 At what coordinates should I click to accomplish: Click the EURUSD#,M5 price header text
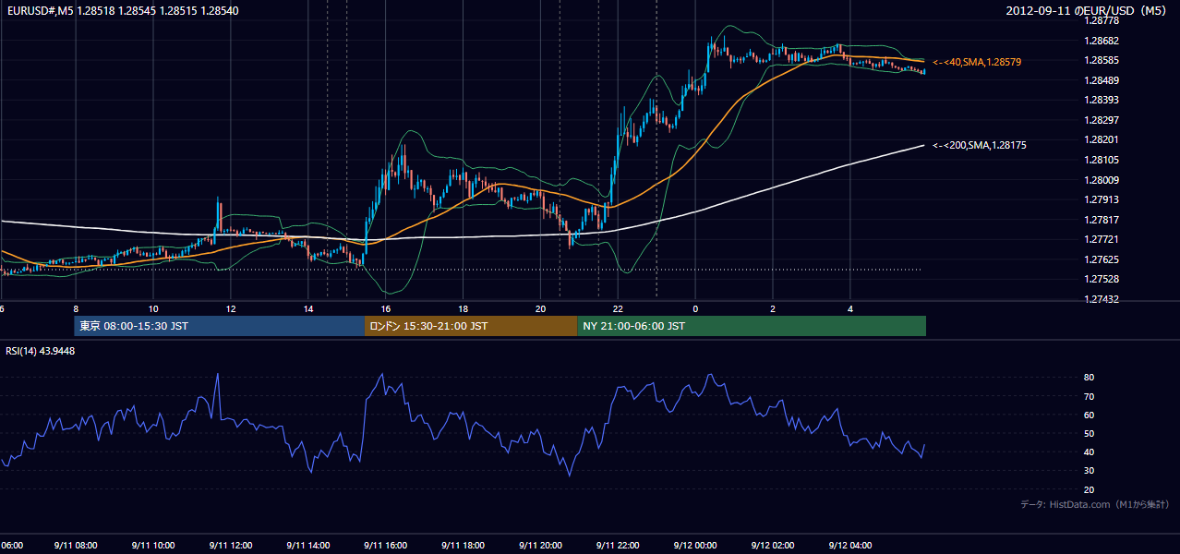[121, 11]
